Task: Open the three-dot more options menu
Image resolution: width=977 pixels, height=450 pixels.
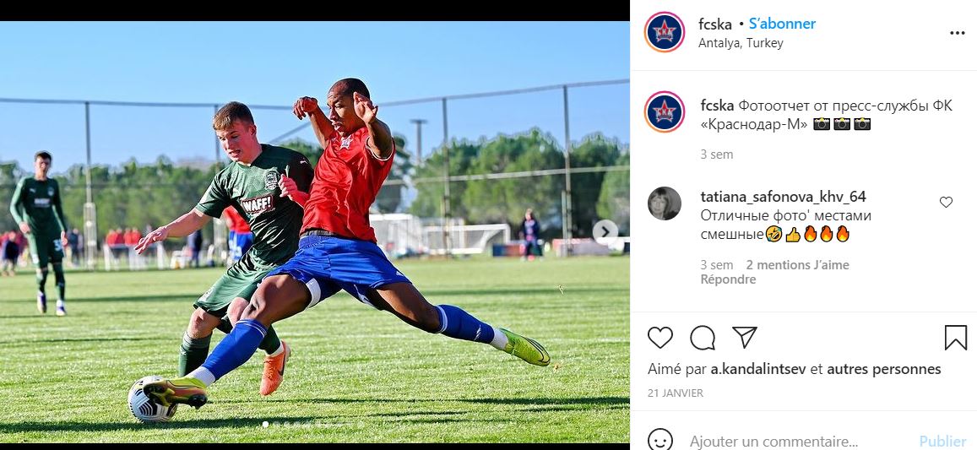Action: point(957,33)
